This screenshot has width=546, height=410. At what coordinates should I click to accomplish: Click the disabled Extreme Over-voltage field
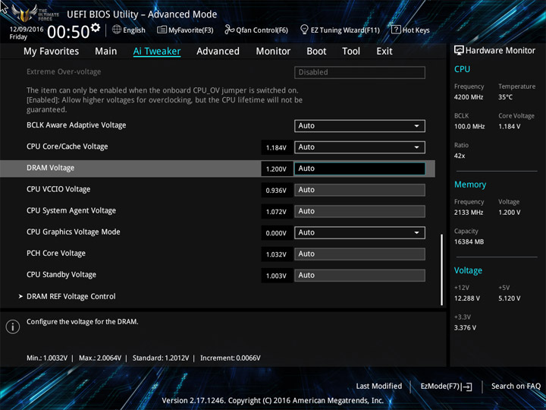359,72
